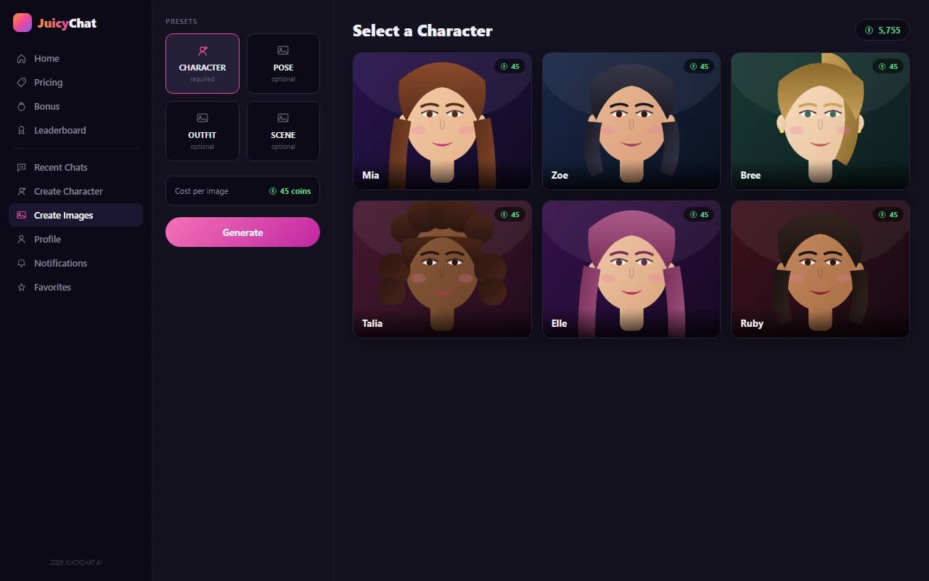
Task: Click the 45 coin badge on Mia's card
Action: [x=510, y=67]
